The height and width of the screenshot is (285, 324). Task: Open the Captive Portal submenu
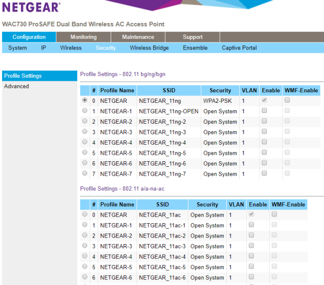(239, 48)
